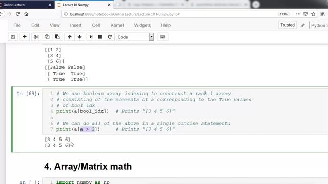
Task: Open page actions three-dots menu
Action: (298, 14)
